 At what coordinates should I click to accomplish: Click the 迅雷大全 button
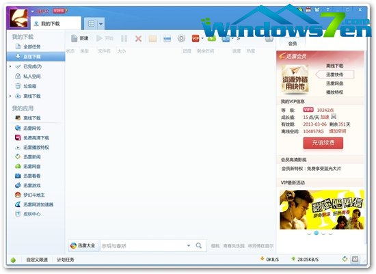click(83, 245)
